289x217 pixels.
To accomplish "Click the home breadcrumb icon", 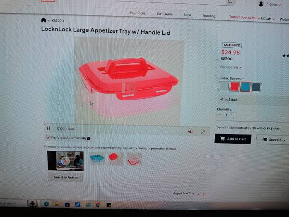I will coord(43,20).
